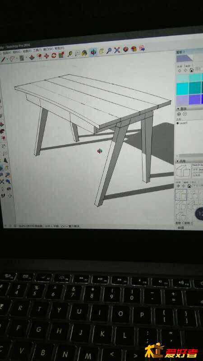
Task: Collapse the layers panel triangle
Action: coord(178,108)
